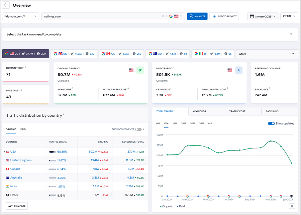Select the 18M chart range
The width and height of the screenshot is (301, 215).
[x=175, y=124]
